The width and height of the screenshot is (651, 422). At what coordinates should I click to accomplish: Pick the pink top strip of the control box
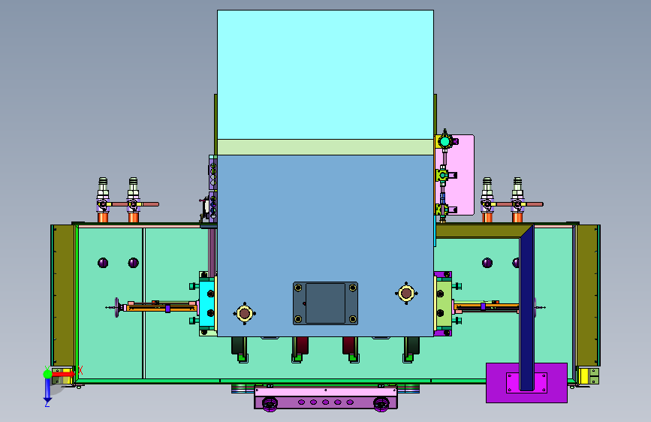coord(326,391)
